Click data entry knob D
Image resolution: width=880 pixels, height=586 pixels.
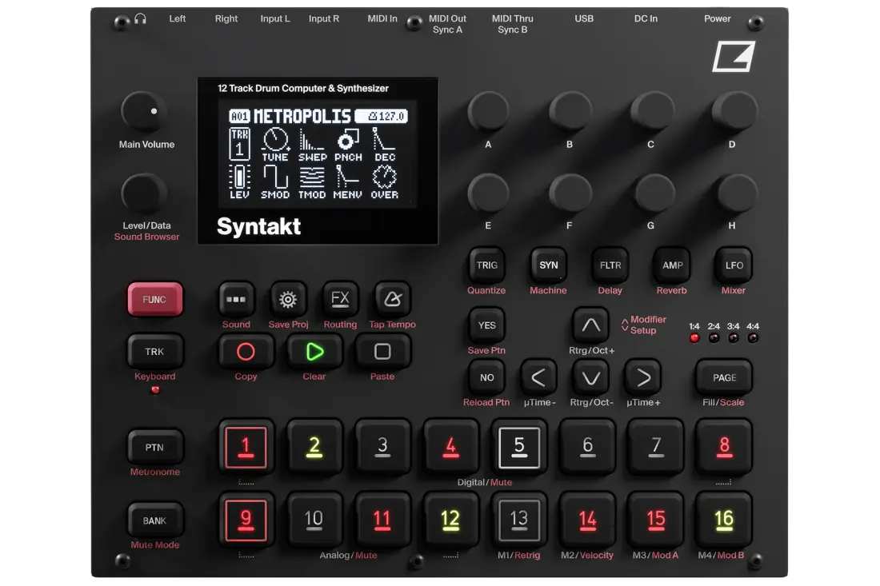[x=734, y=110]
